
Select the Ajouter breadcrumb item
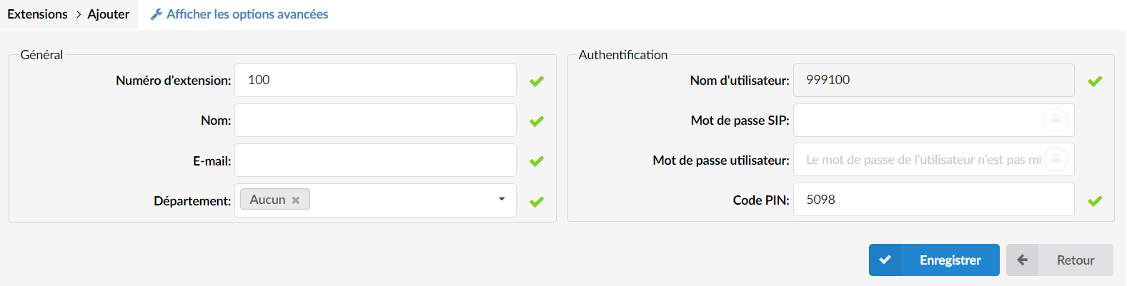(109, 14)
